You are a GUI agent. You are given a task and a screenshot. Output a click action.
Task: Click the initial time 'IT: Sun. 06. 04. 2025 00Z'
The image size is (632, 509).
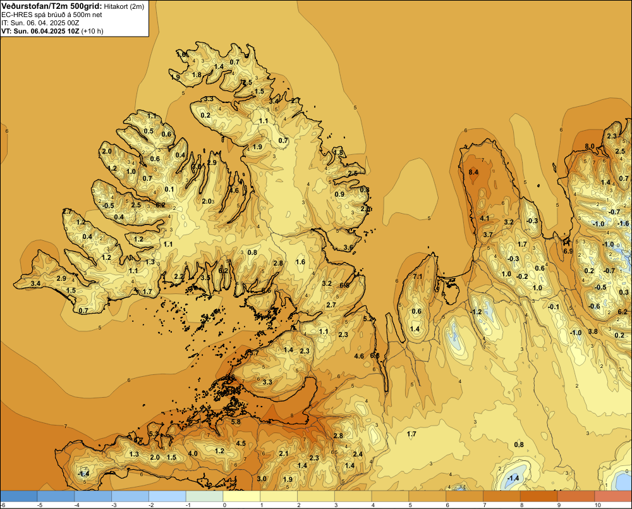pos(40,23)
